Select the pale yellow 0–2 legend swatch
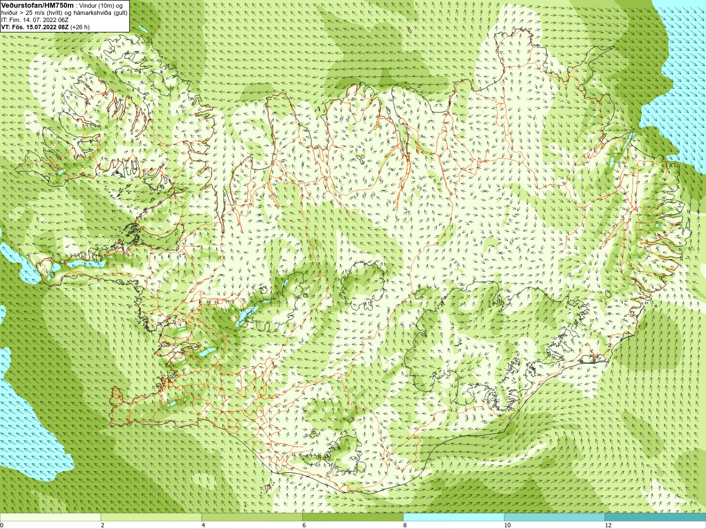This screenshot has height=529, width=706. [50, 517]
